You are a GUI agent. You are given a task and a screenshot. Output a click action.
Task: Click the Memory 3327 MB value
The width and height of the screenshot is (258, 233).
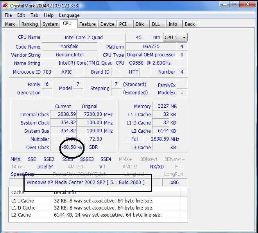161,106
